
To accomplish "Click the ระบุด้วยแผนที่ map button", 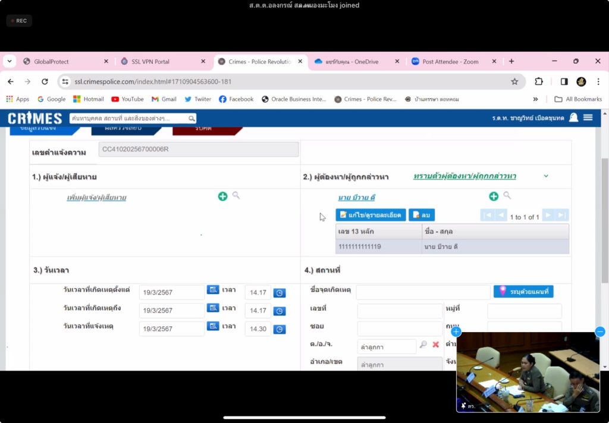I will [x=523, y=291].
